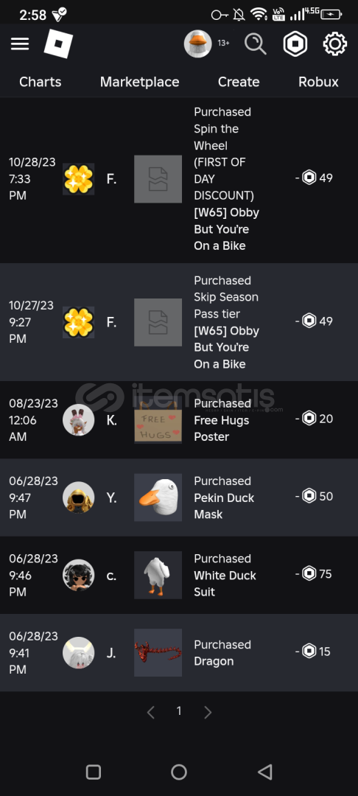Open the White Duck Suit item link
Viewport: 358px width, 796px height.
tap(225, 583)
